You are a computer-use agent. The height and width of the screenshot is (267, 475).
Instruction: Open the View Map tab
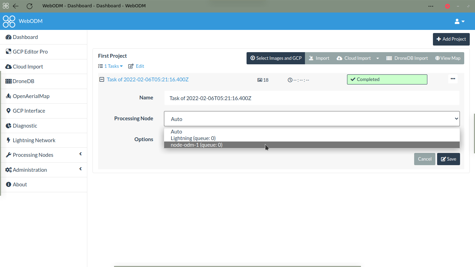448,58
